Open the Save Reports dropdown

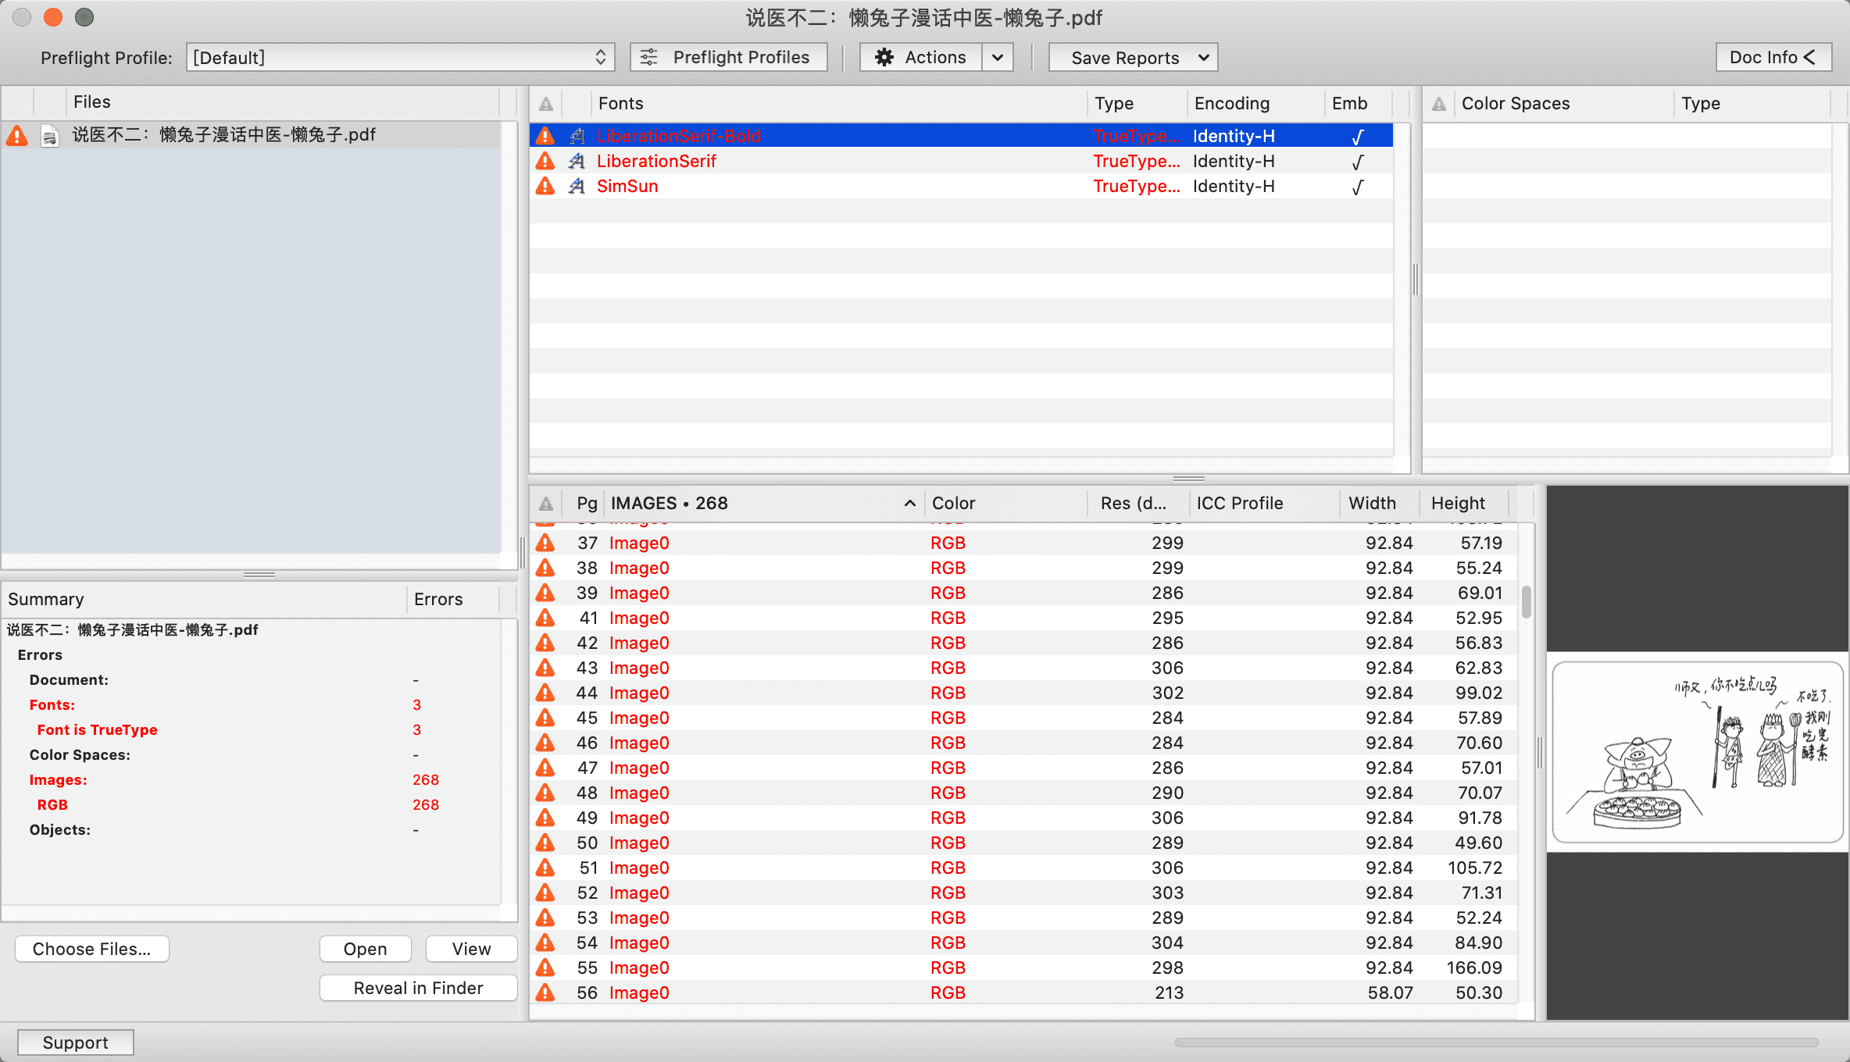[1133, 57]
